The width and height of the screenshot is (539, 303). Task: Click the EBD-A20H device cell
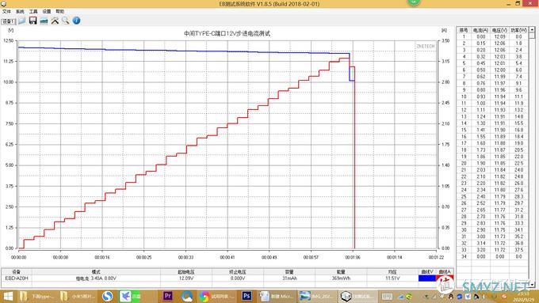16,278
